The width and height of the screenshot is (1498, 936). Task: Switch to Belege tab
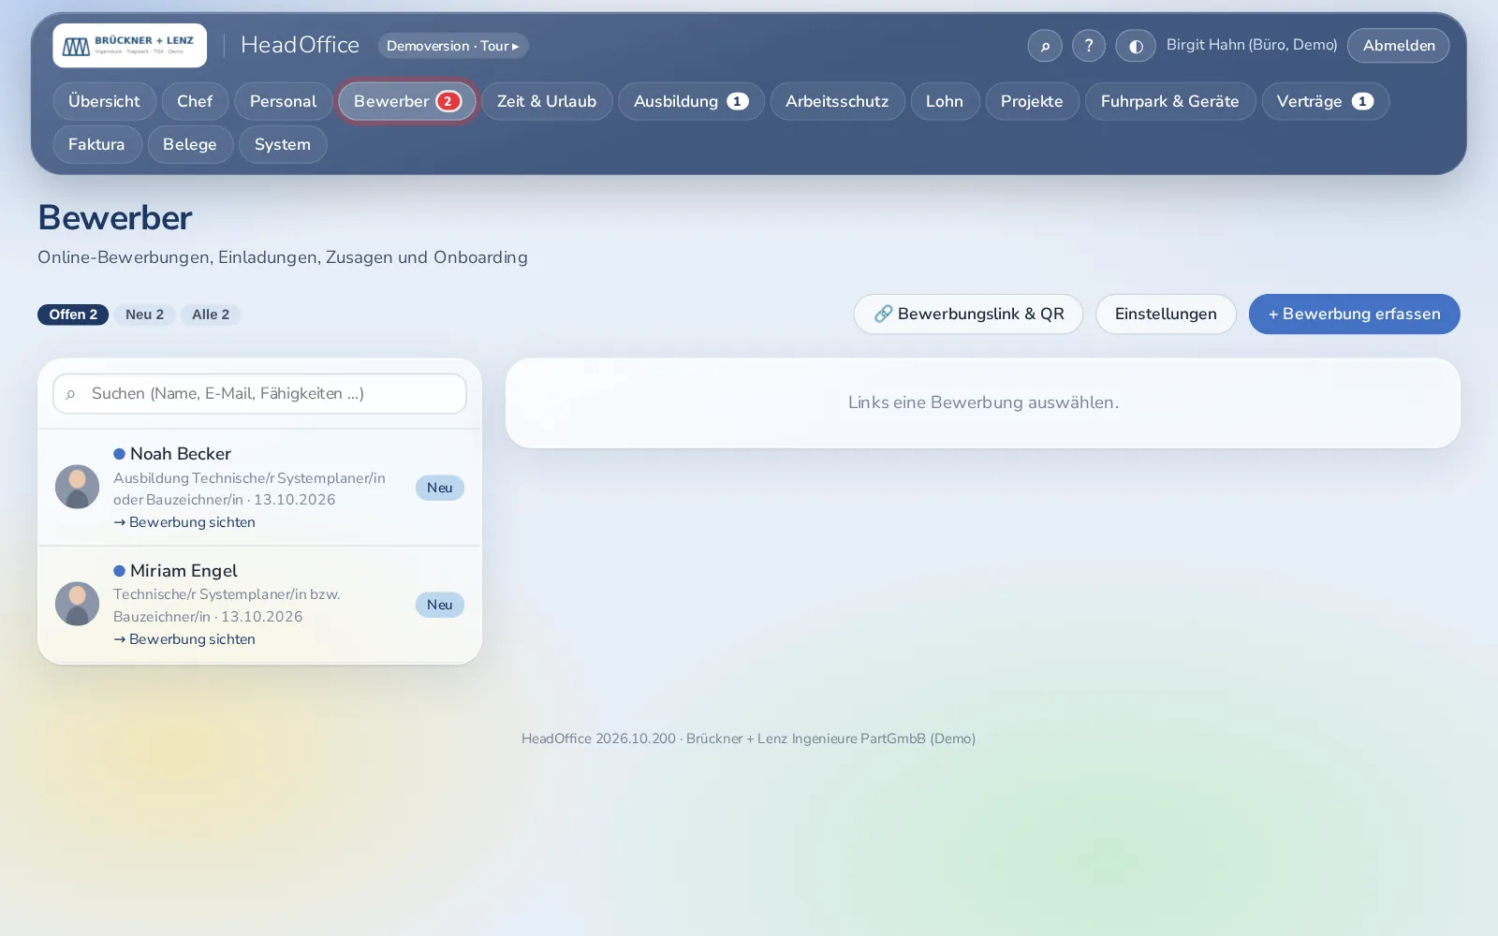[x=190, y=144]
